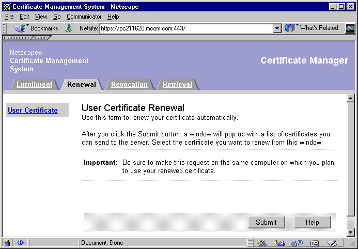Click the Bookmarks label in the toolbar
358x249 pixels.
[x=44, y=28]
